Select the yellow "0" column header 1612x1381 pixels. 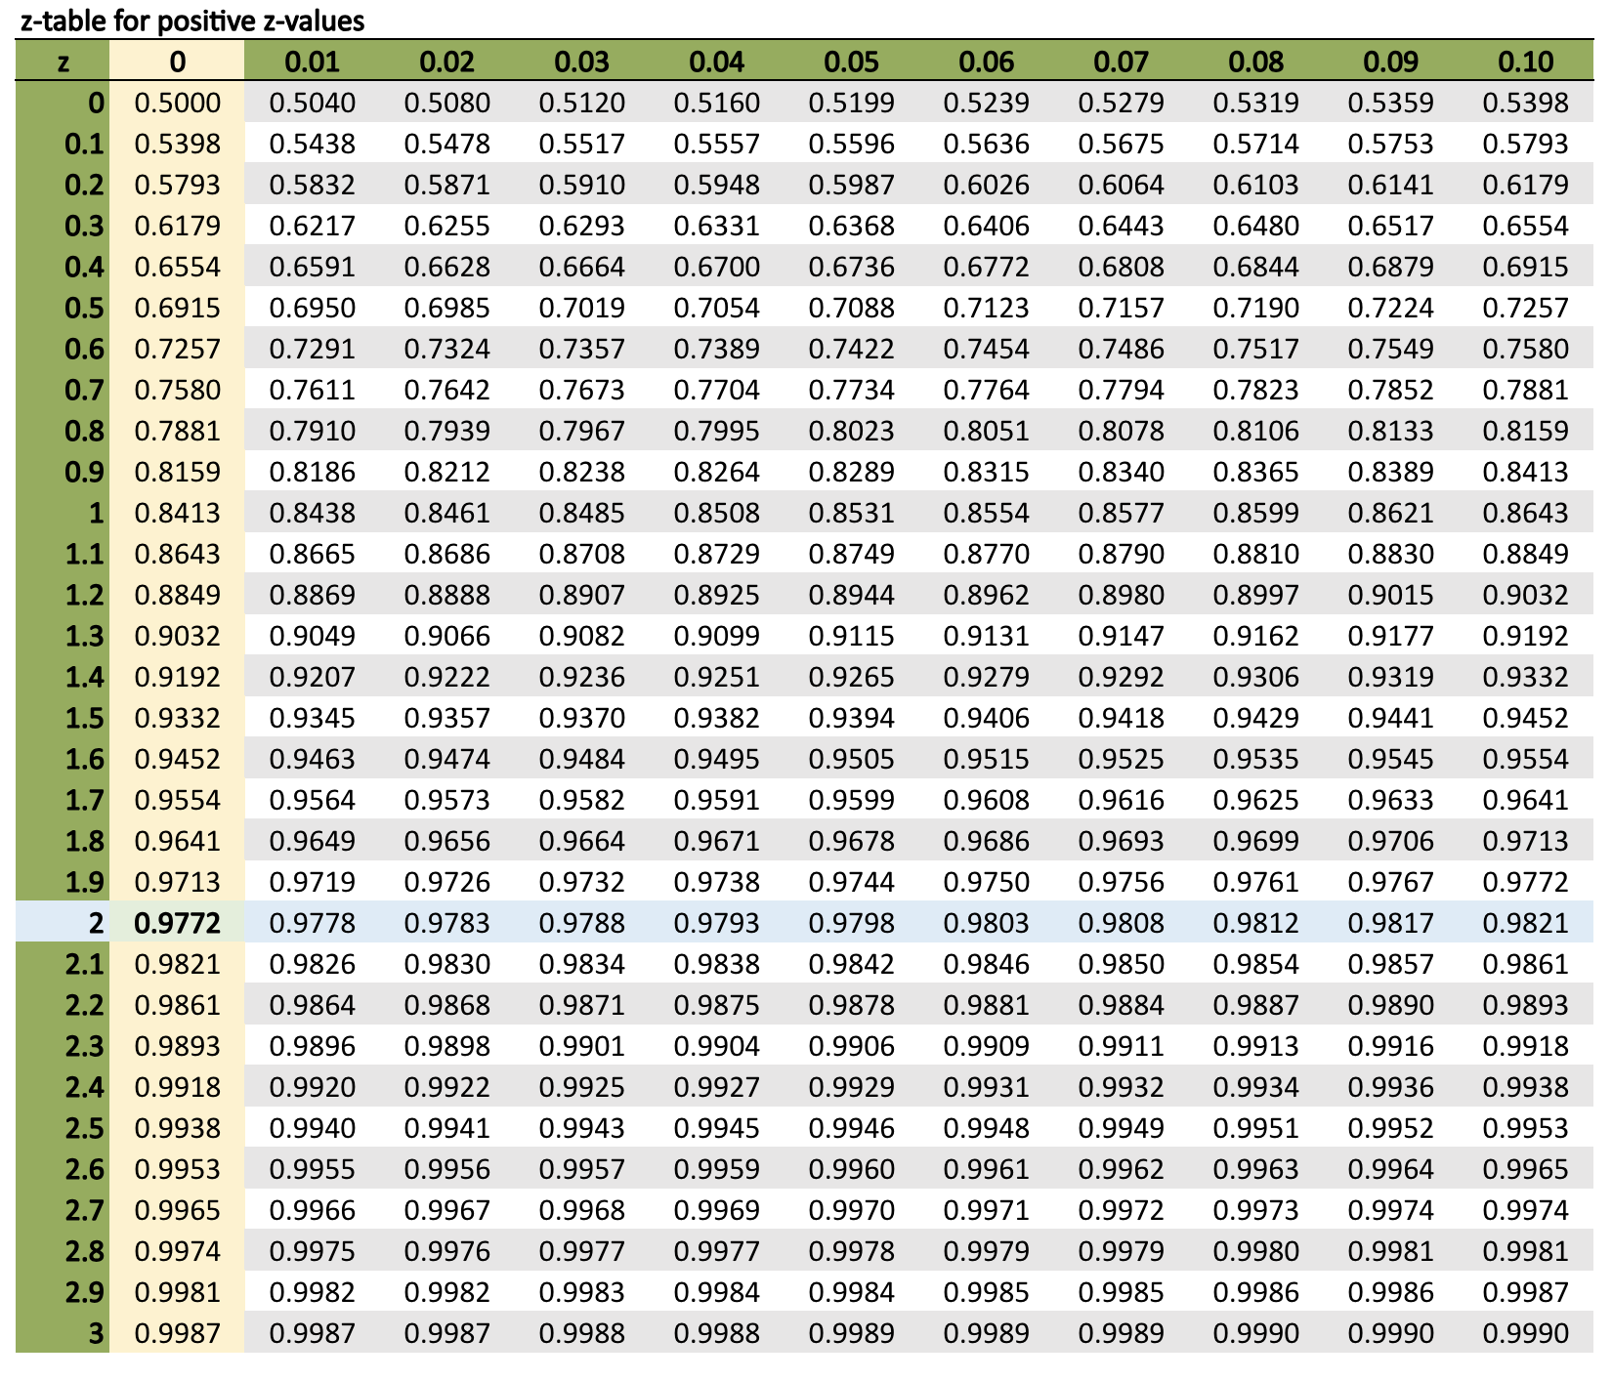coord(177,62)
